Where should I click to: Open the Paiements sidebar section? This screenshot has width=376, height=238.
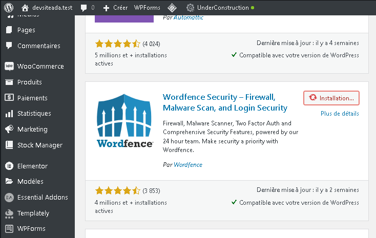tap(32, 98)
